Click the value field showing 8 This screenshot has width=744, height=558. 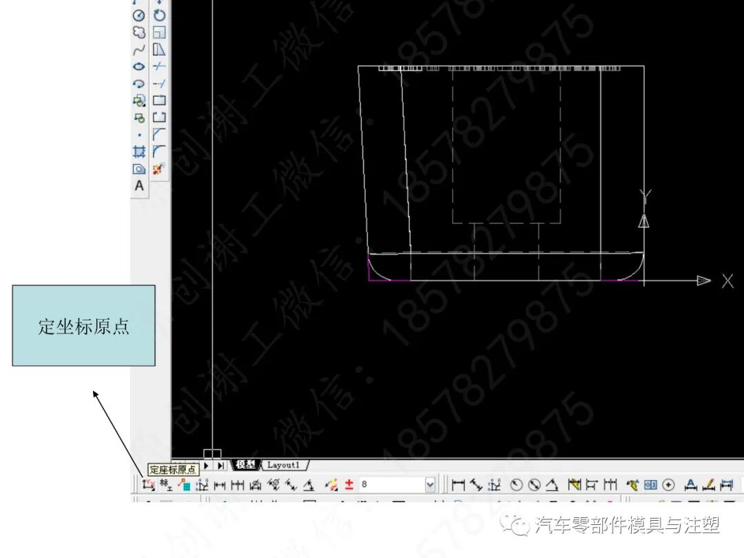click(x=392, y=484)
